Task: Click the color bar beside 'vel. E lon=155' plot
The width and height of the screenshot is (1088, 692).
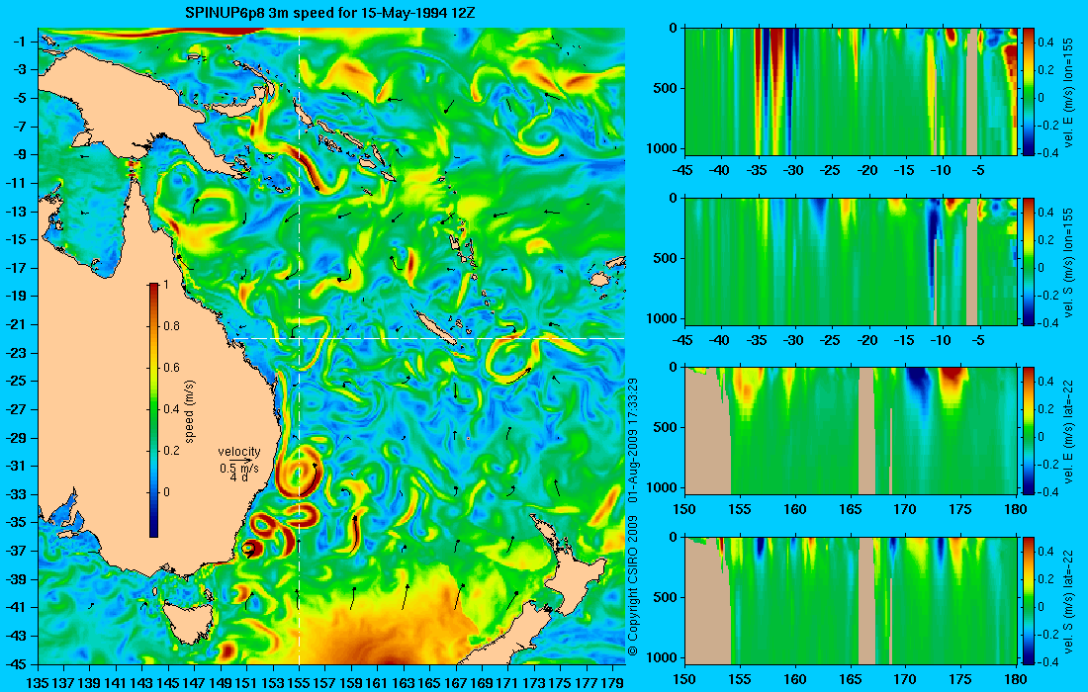Action: click(x=1029, y=92)
